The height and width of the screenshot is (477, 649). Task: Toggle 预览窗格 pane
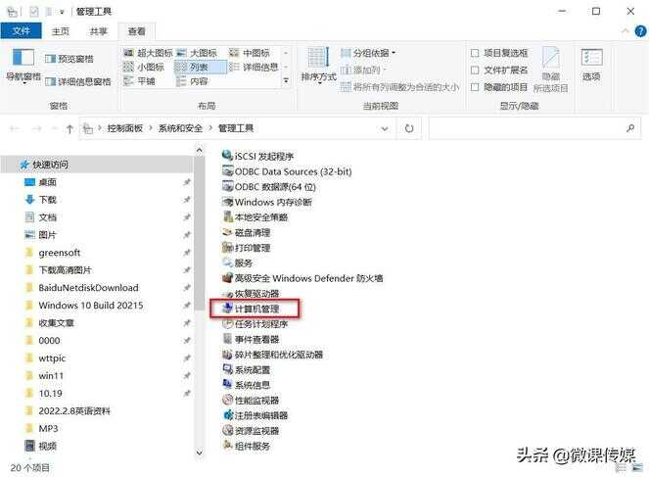point(70,59)
